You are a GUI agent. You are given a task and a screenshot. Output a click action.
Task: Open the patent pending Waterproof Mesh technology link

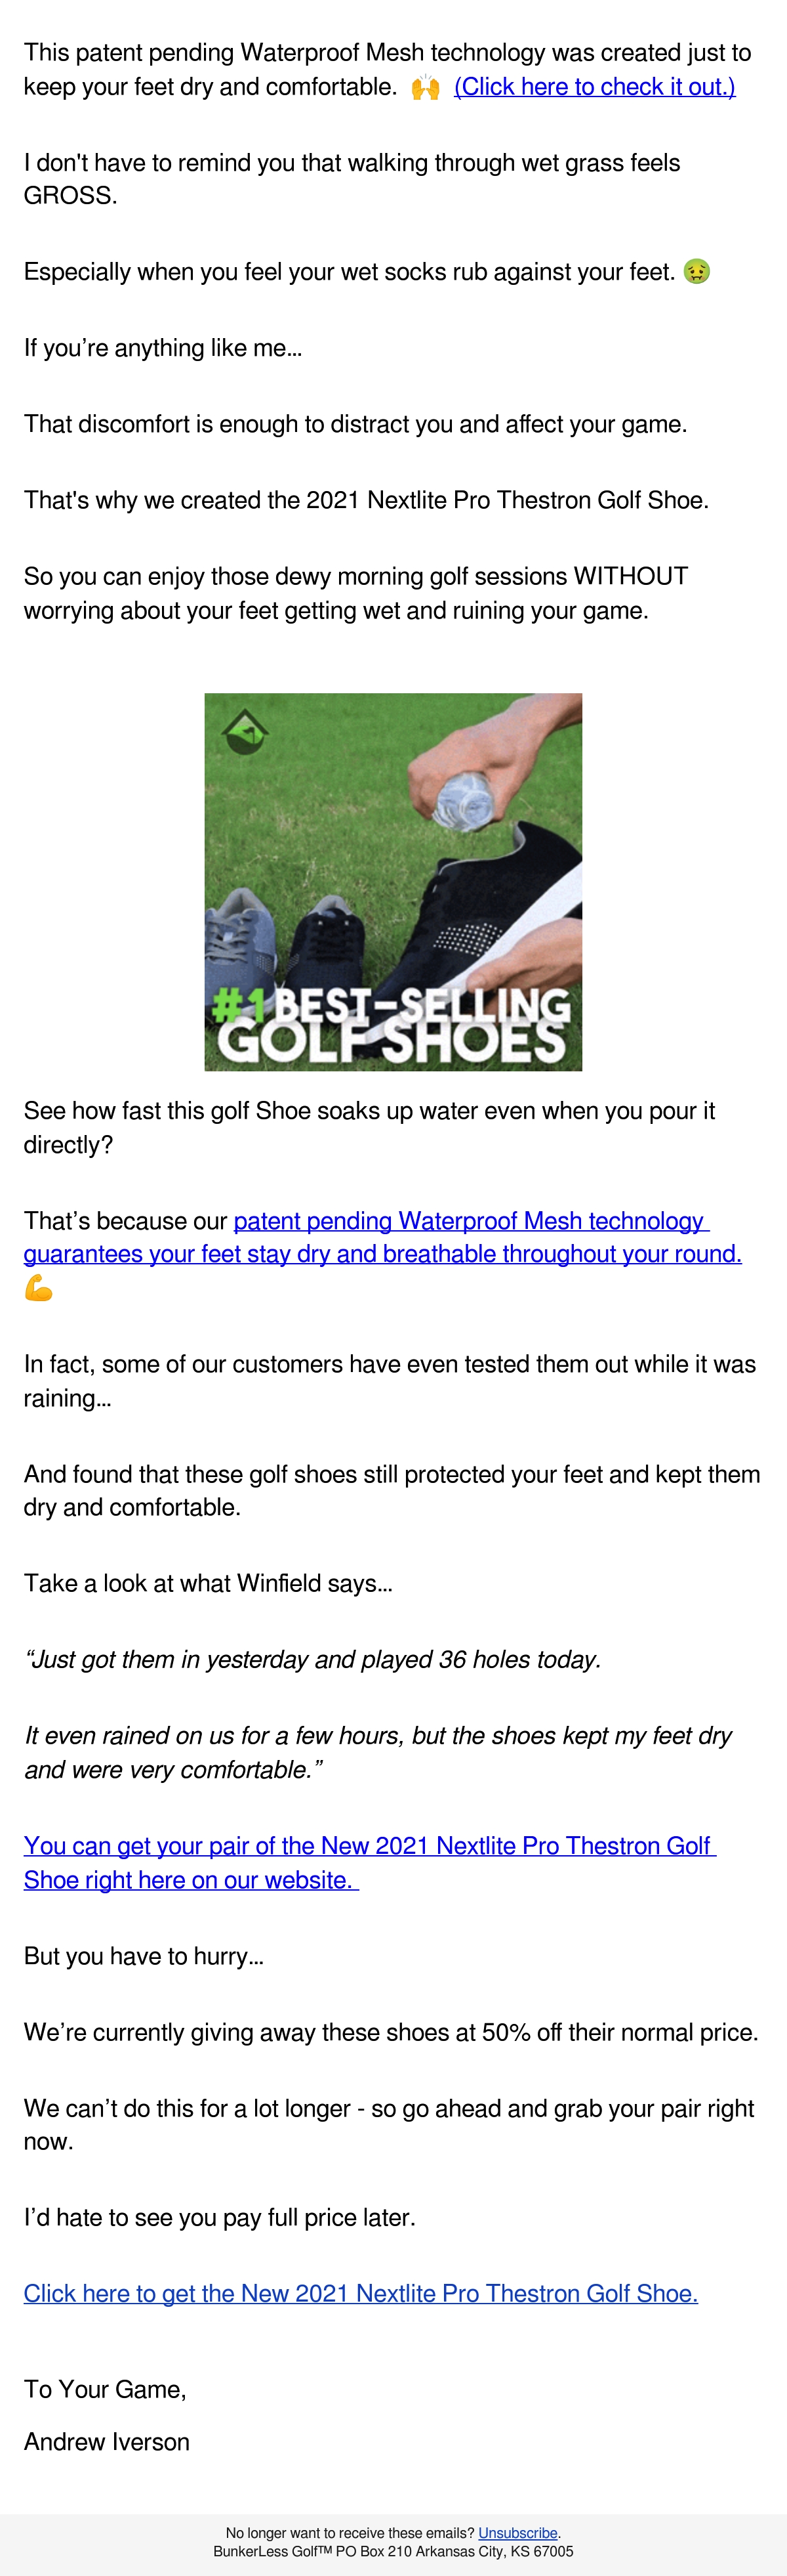[x=382, y=1237]
